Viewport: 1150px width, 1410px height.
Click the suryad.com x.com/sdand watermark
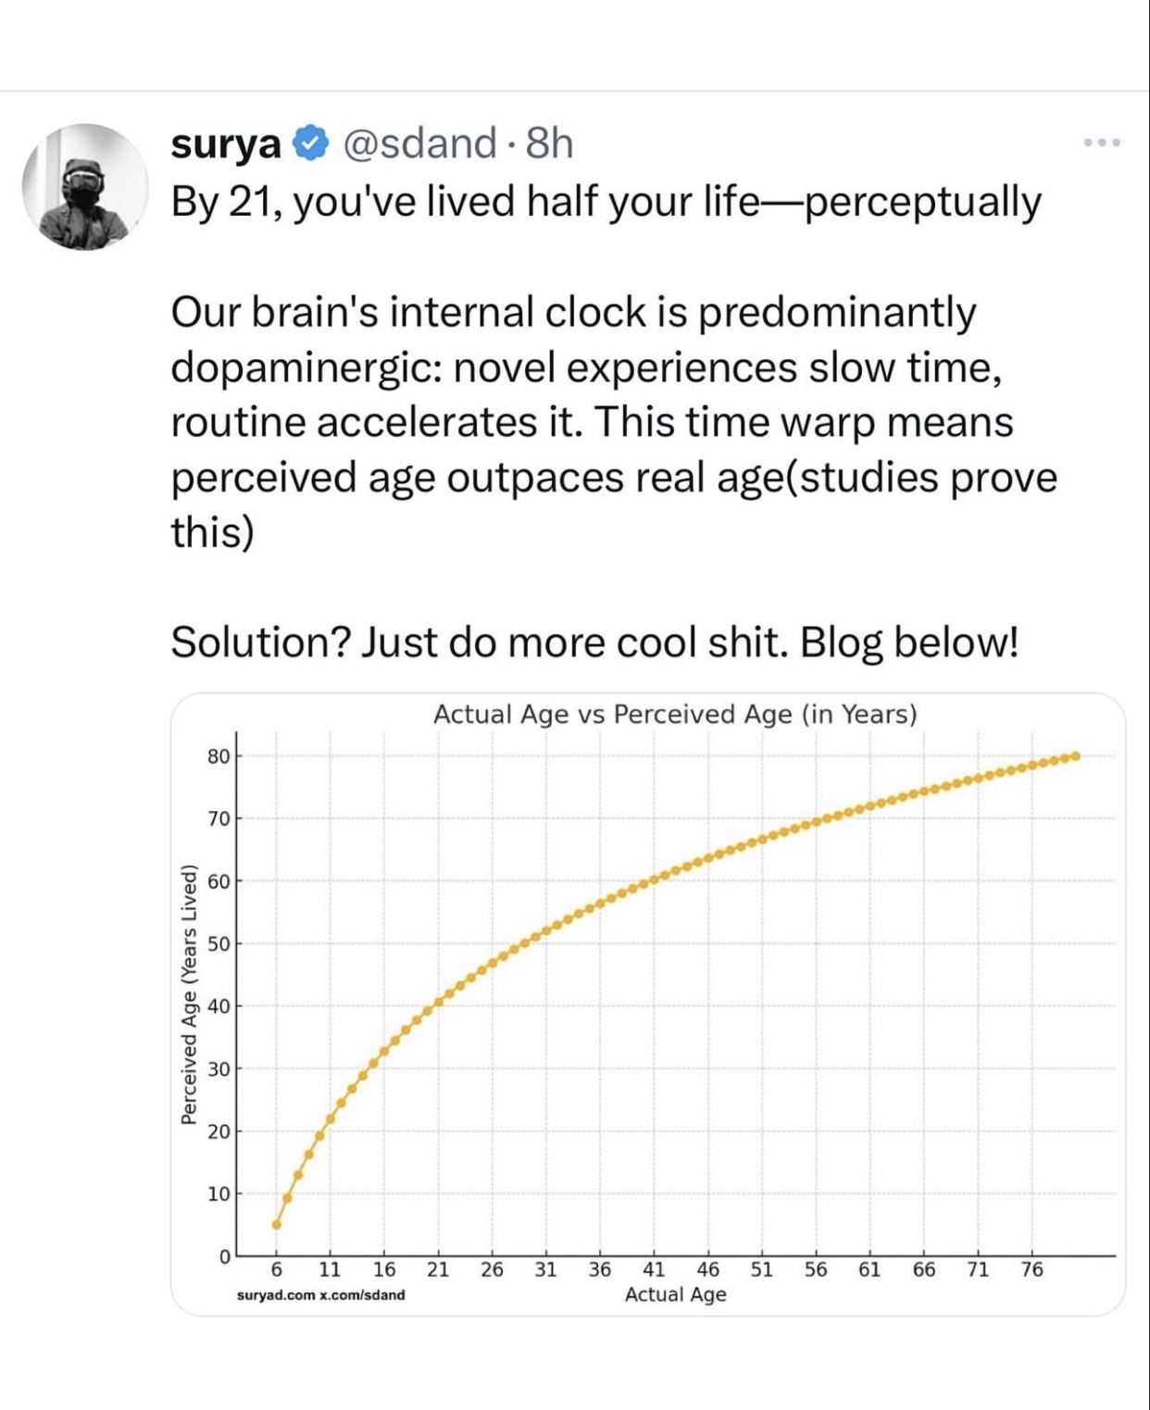click(320, 1294)
